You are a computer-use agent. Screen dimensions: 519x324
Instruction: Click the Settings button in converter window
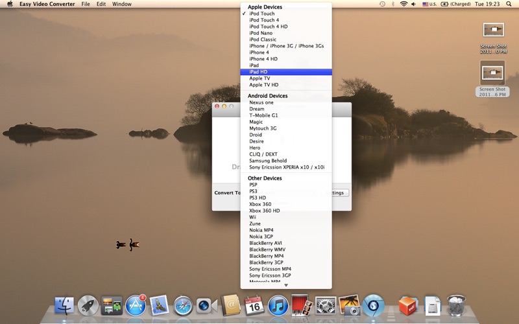coord(337,192)
